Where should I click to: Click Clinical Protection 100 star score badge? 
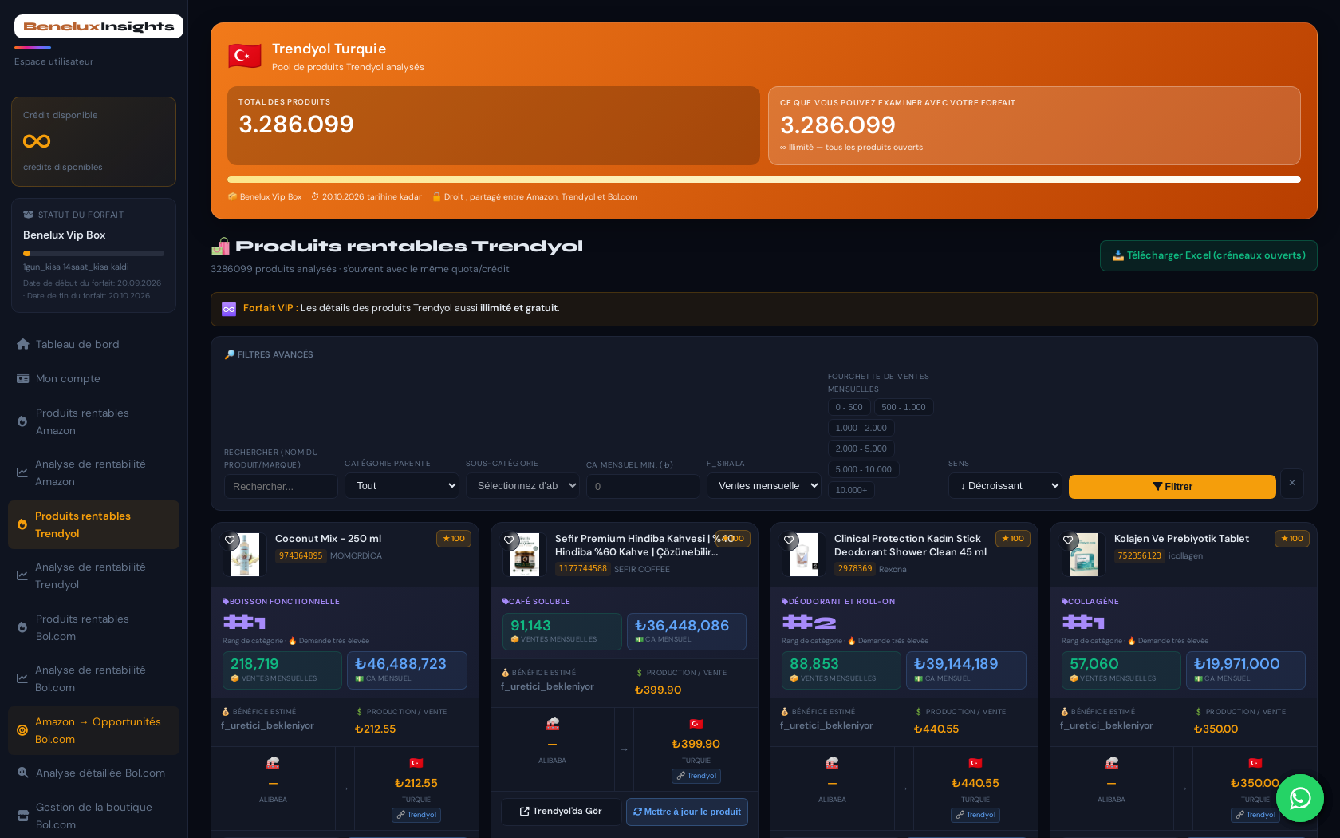1013,539
